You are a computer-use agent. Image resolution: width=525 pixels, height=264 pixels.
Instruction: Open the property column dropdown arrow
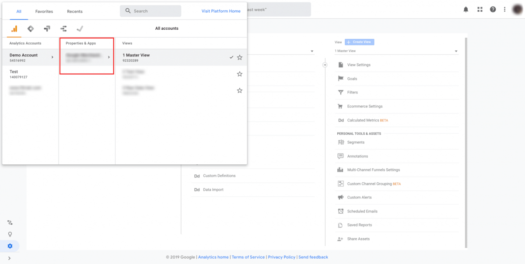coord(312,51)
